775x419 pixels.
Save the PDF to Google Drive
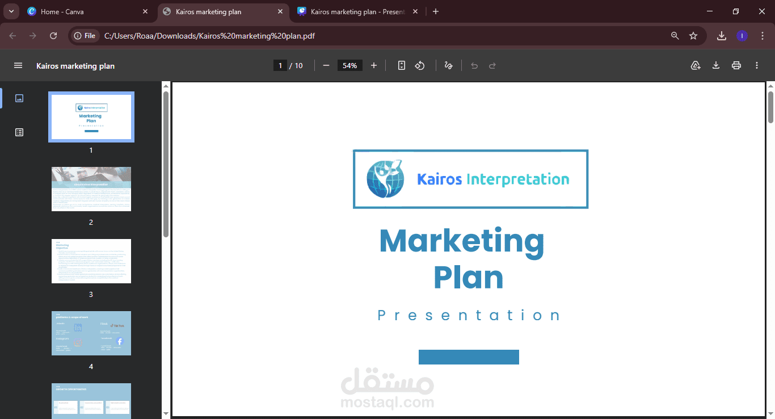coord(696,66)
